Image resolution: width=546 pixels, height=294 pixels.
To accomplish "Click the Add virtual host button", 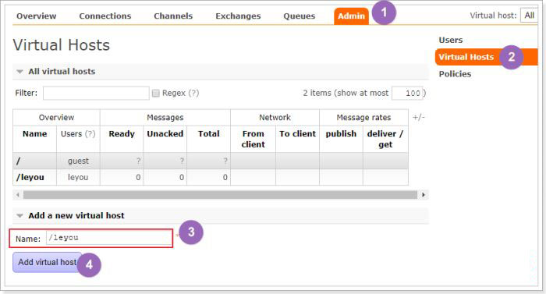I will (48, 262).
